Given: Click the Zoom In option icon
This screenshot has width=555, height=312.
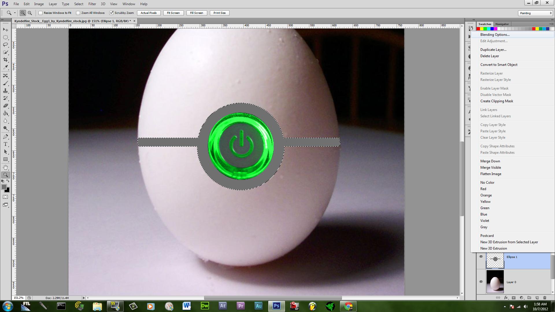Looking at the screenshot, I should [23, 13].
